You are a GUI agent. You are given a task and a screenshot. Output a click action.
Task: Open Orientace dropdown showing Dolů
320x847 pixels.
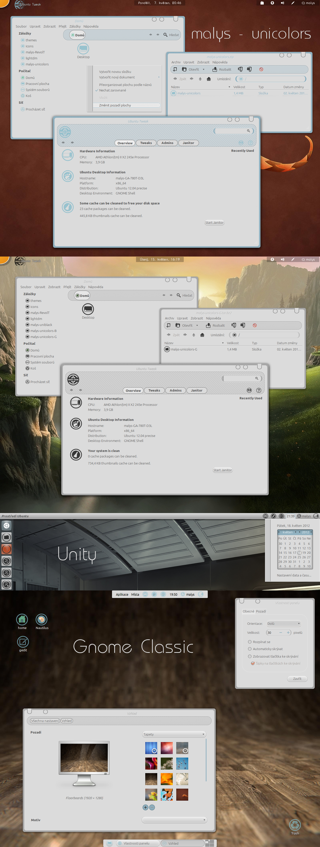(x=283, y=624)
